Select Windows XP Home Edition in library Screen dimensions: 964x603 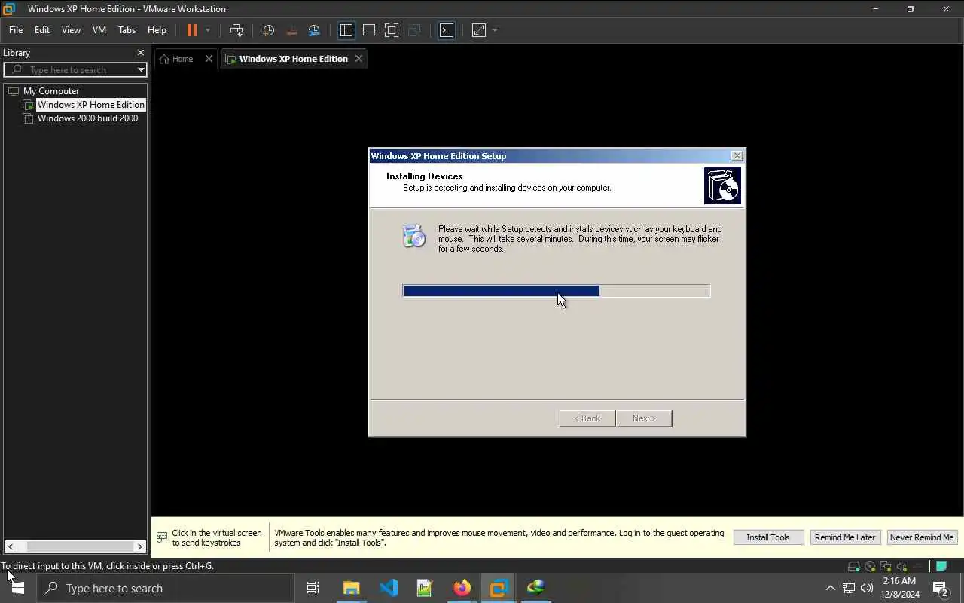(x=90, y=105)
